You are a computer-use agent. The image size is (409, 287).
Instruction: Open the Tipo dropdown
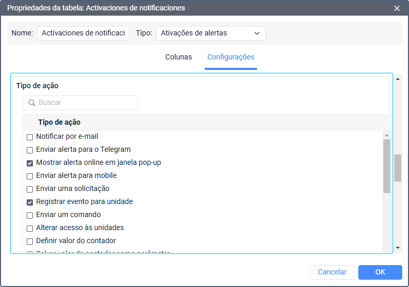coord(211,33)
